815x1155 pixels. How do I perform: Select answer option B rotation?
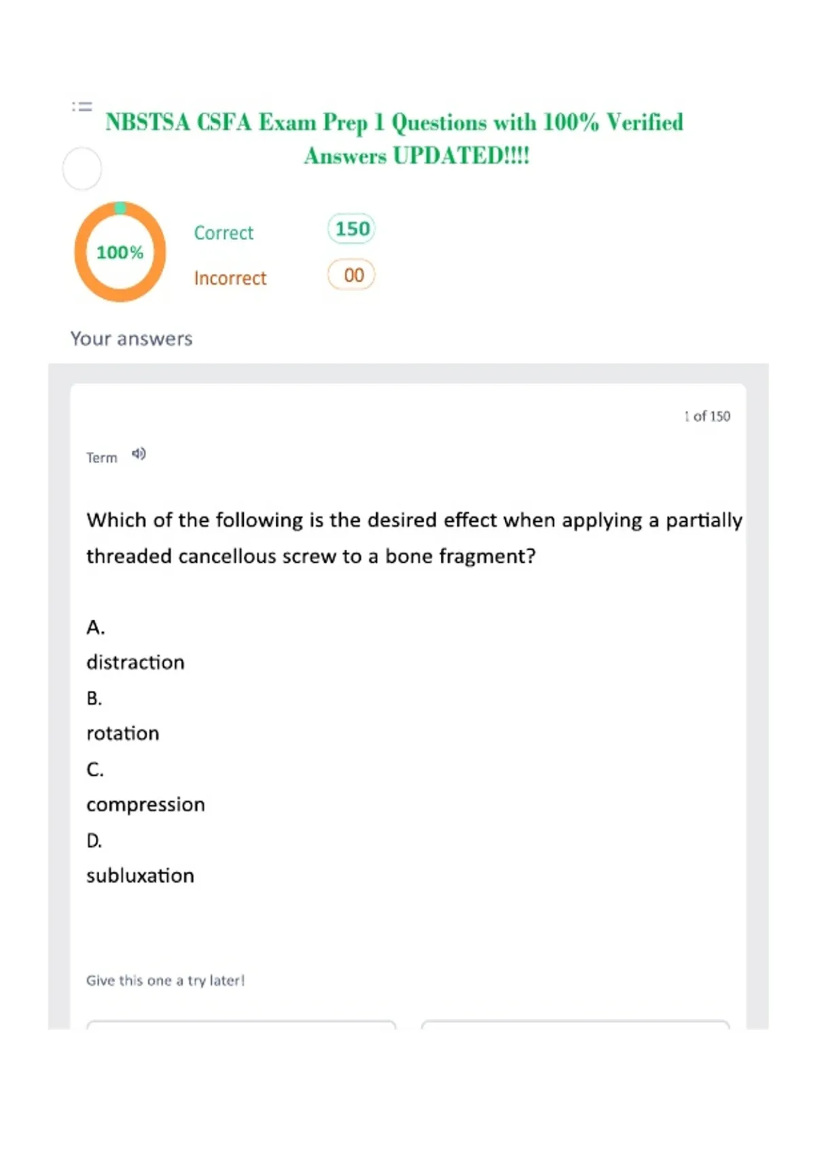tap(123, 716)
